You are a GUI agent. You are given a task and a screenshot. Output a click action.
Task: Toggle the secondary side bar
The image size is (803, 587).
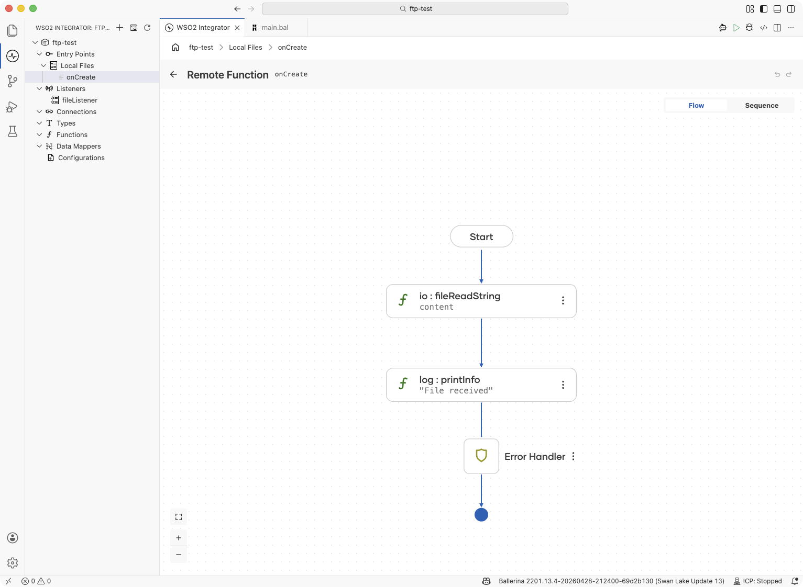(x=791, y=9)
